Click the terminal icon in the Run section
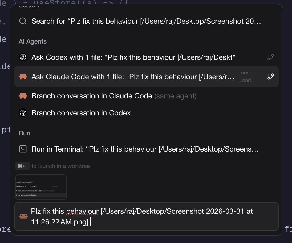This screenshot has height=243, width=292. 23,149
